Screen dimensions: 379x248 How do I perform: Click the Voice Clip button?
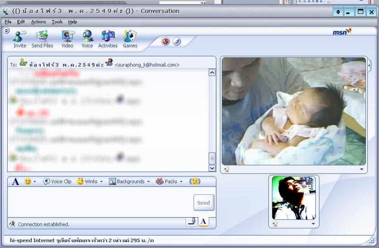coord(57,182)
